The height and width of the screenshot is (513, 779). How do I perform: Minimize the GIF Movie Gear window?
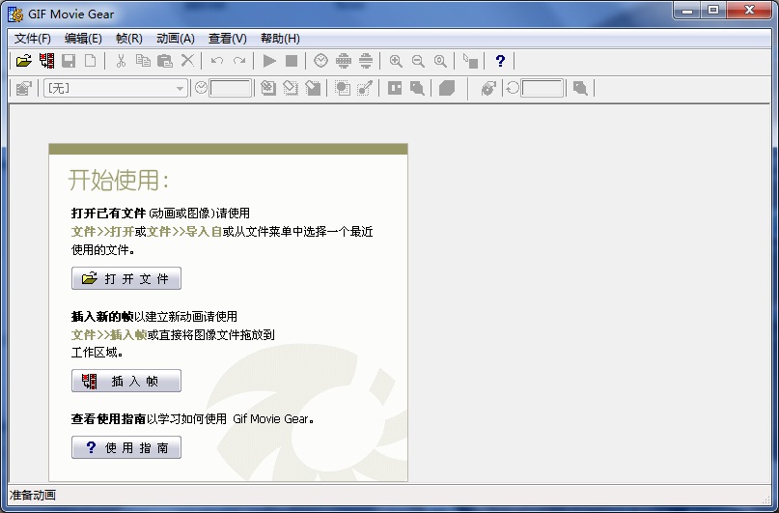687,10
